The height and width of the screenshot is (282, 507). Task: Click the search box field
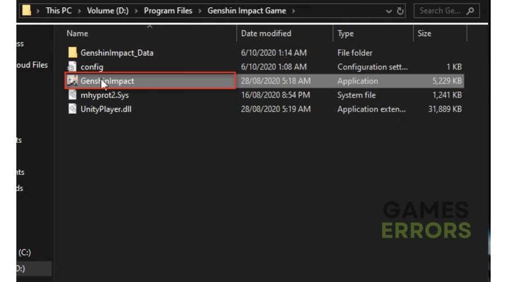(x=447, y=11)
